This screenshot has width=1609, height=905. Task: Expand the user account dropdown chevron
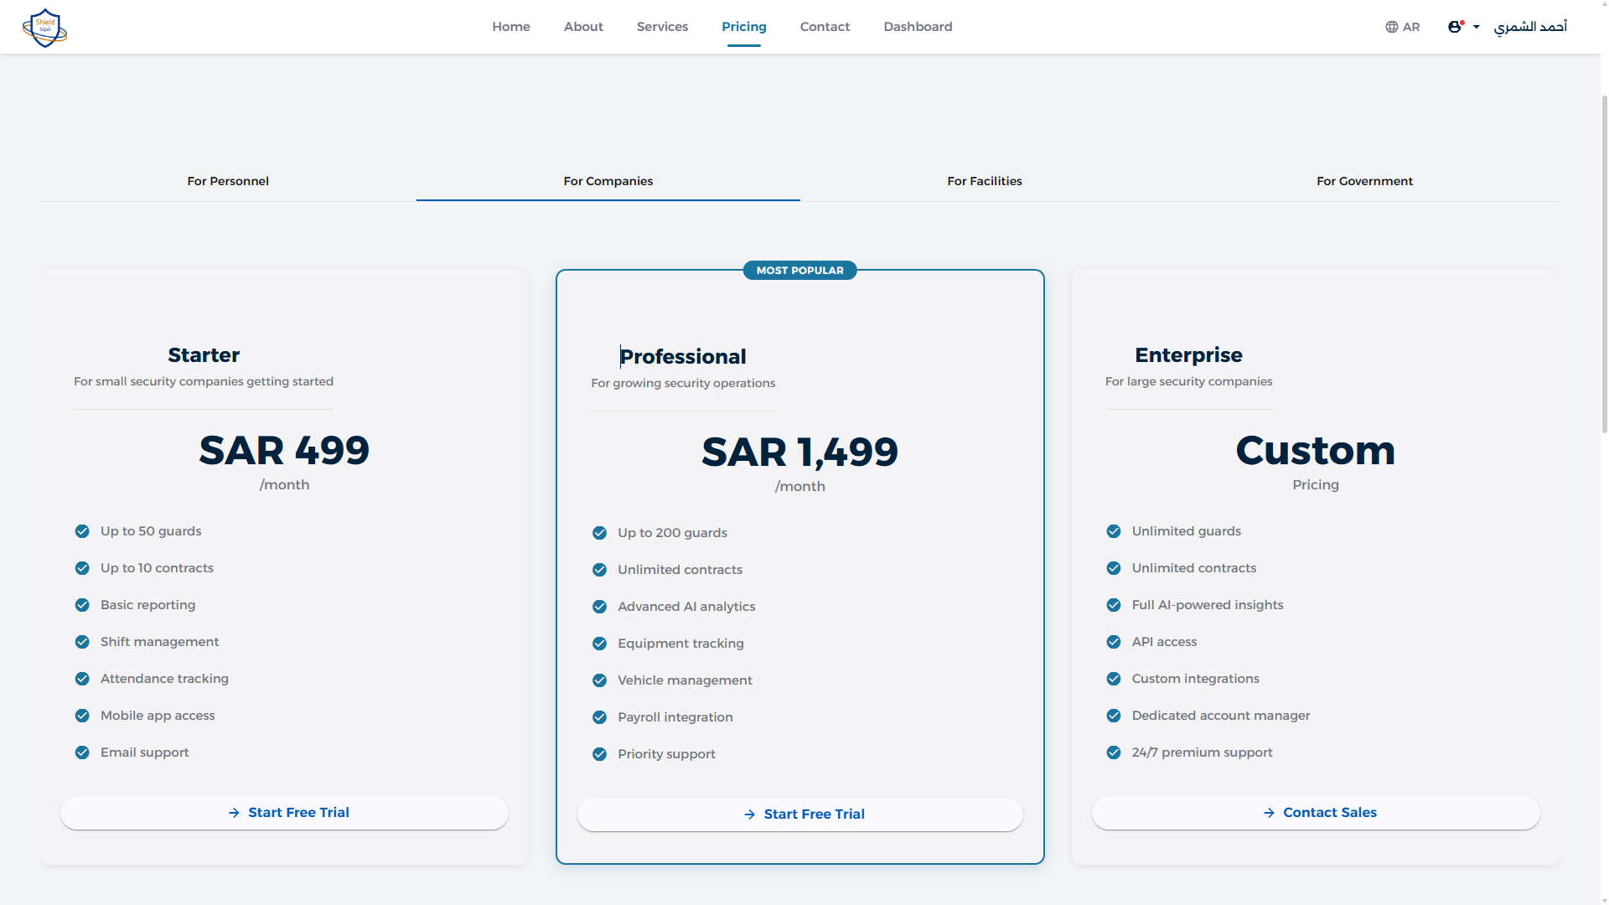click(1477, 26)
